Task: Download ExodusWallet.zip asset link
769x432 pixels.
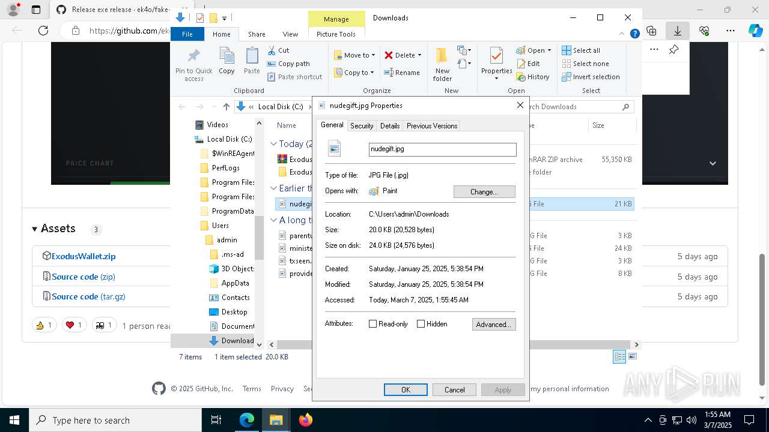Action: click(x=84, y=256)
